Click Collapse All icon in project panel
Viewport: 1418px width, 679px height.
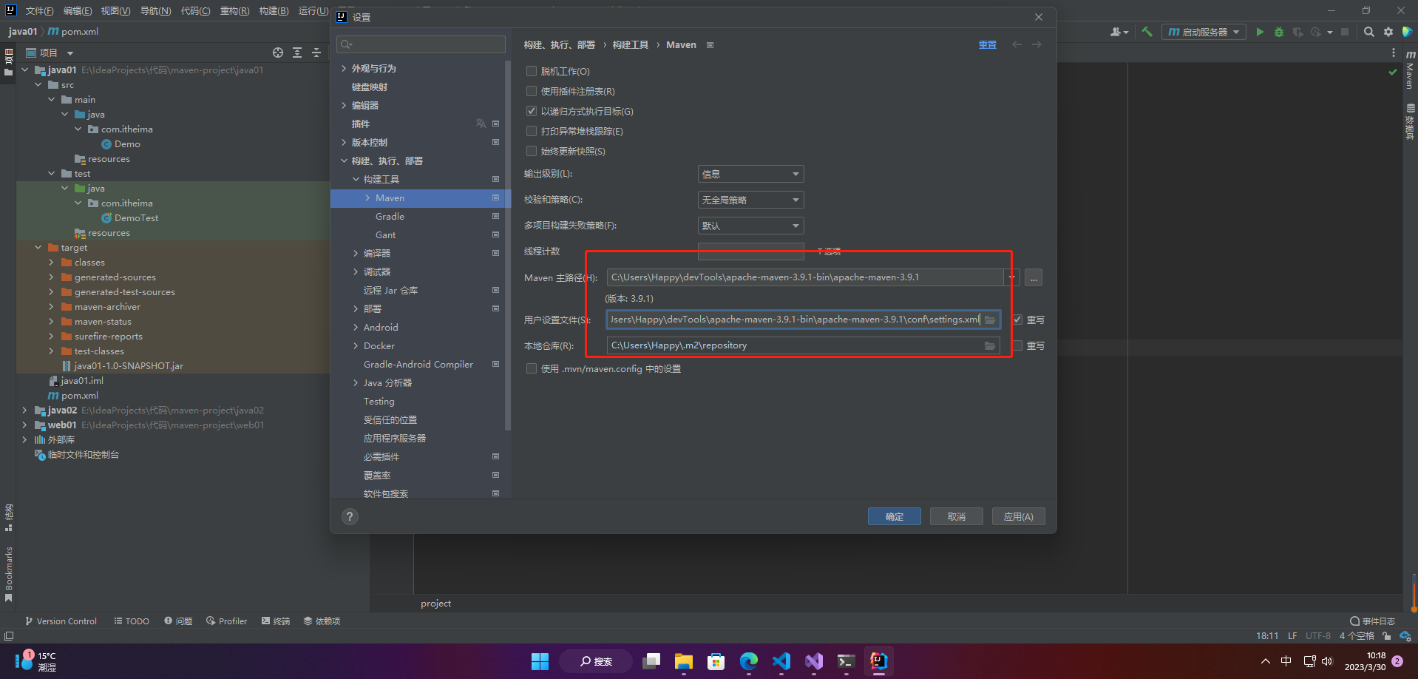[x=316, y=53]
